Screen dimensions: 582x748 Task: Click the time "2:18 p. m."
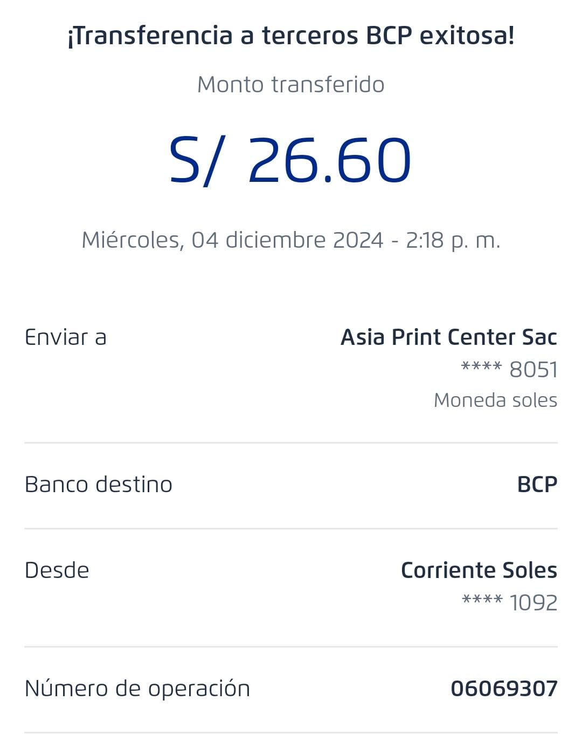point(453,240)
